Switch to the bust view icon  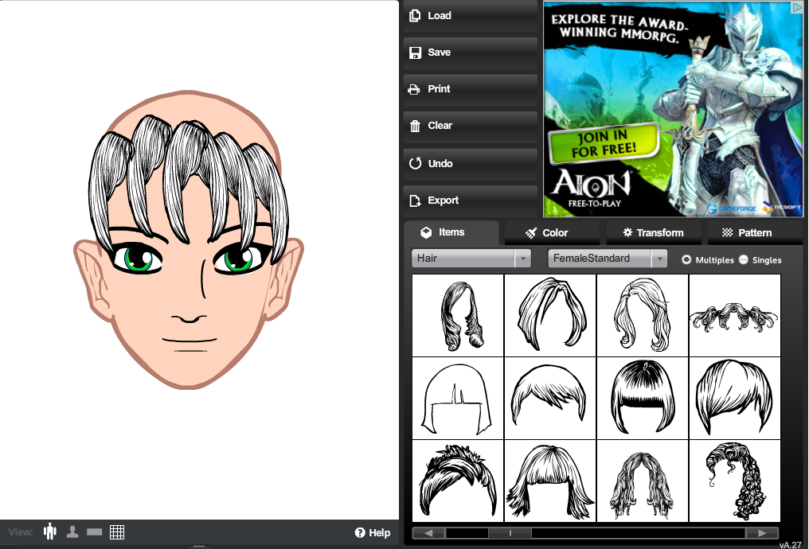[72, 531]
